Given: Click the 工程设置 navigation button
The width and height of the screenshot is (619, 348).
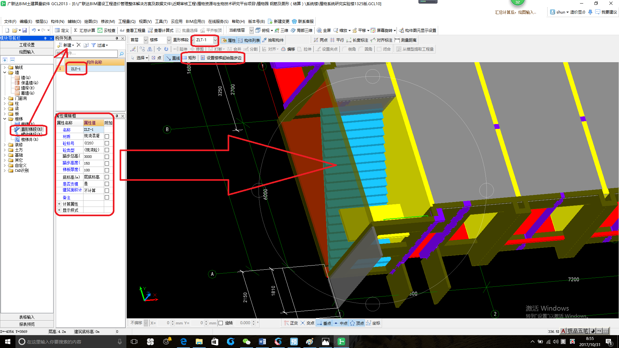Looking at the screenshot, I should [x=27, y=45].
